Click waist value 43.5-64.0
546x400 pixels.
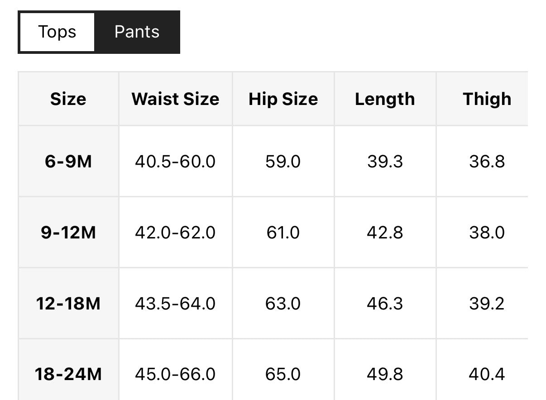point(175,303)
